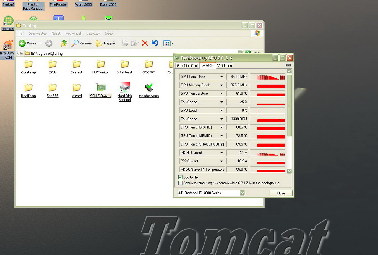Select the Hard Disk Sentinel shortcut icon
378x255 pixels.
pos(124,87)
